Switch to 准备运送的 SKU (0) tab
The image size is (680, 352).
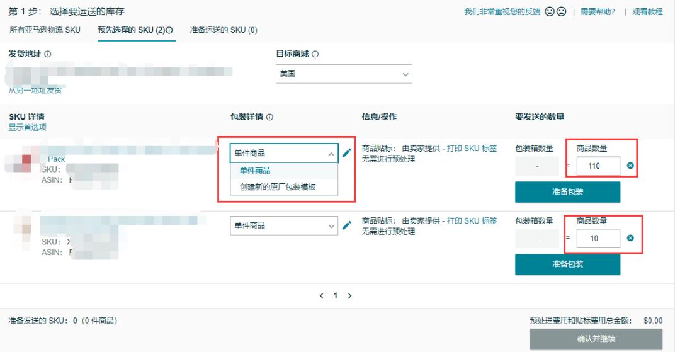[x=224, y=30]
